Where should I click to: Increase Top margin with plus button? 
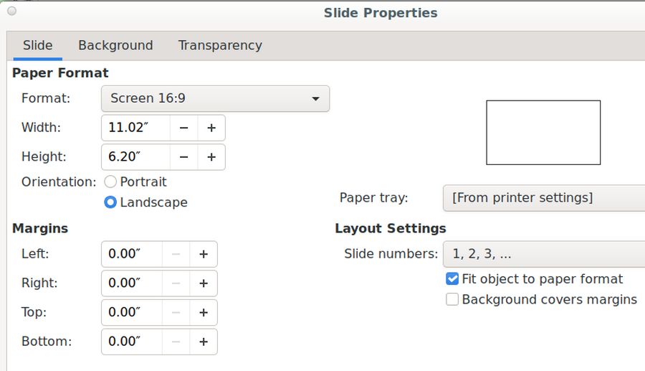[204, 312]
